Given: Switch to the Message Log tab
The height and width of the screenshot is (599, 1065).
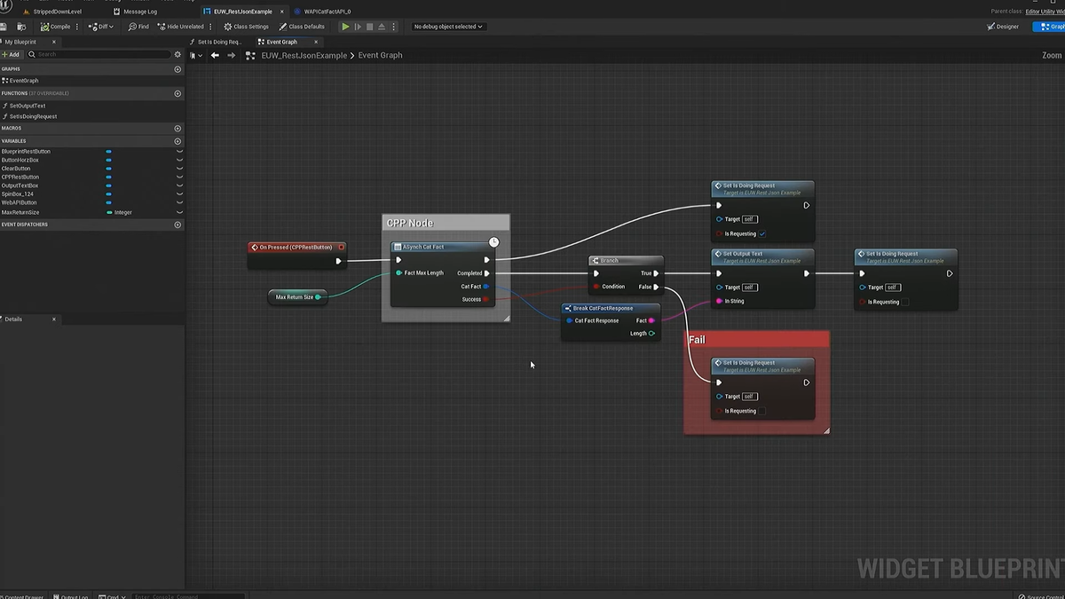Looking at the screenshot, I should pos(136,12).
